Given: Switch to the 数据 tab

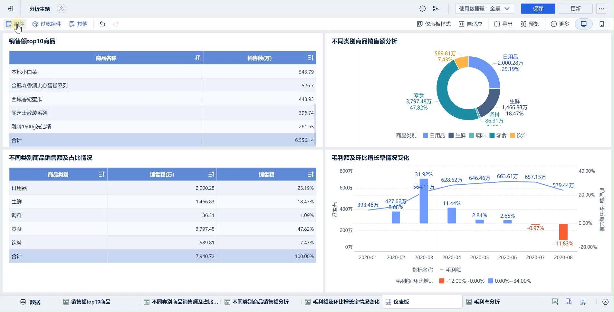Looking at the screenshot, I should tap(30, 302).
